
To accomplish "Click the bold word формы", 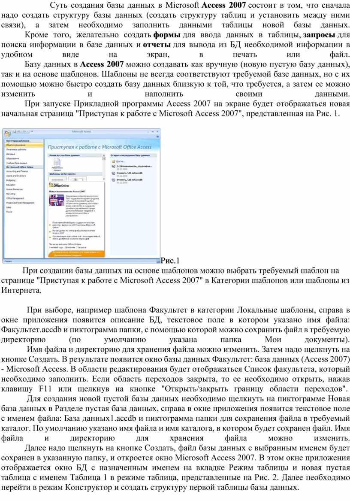I will 167,35.
